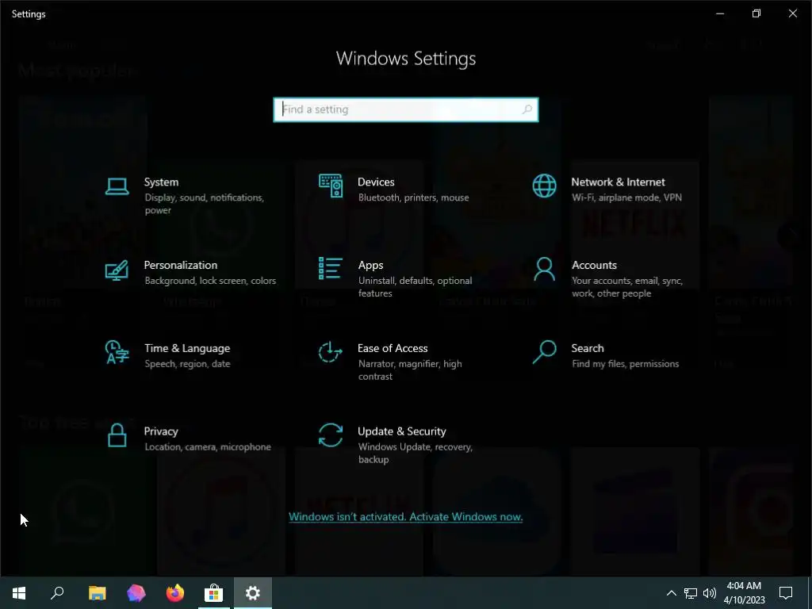
Task: Open the Time & Language heading
Action: tap(187, 349)
